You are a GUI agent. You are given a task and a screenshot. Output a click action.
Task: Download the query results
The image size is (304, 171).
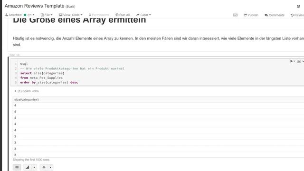point(44,167)
